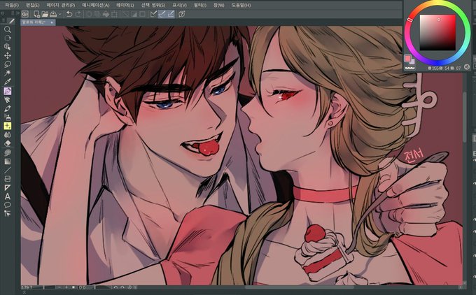Select the Zoom magnifier tool
476x295 pixels.
coord(8,29)
